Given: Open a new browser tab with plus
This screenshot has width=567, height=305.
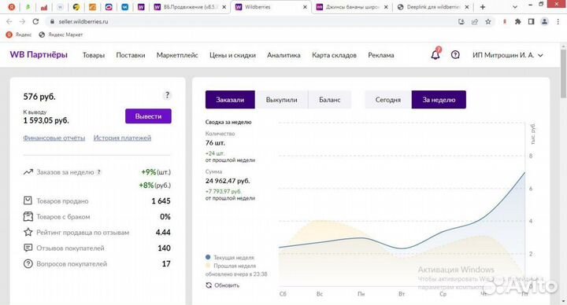Looking at the screenshot, I should (483, 7).
